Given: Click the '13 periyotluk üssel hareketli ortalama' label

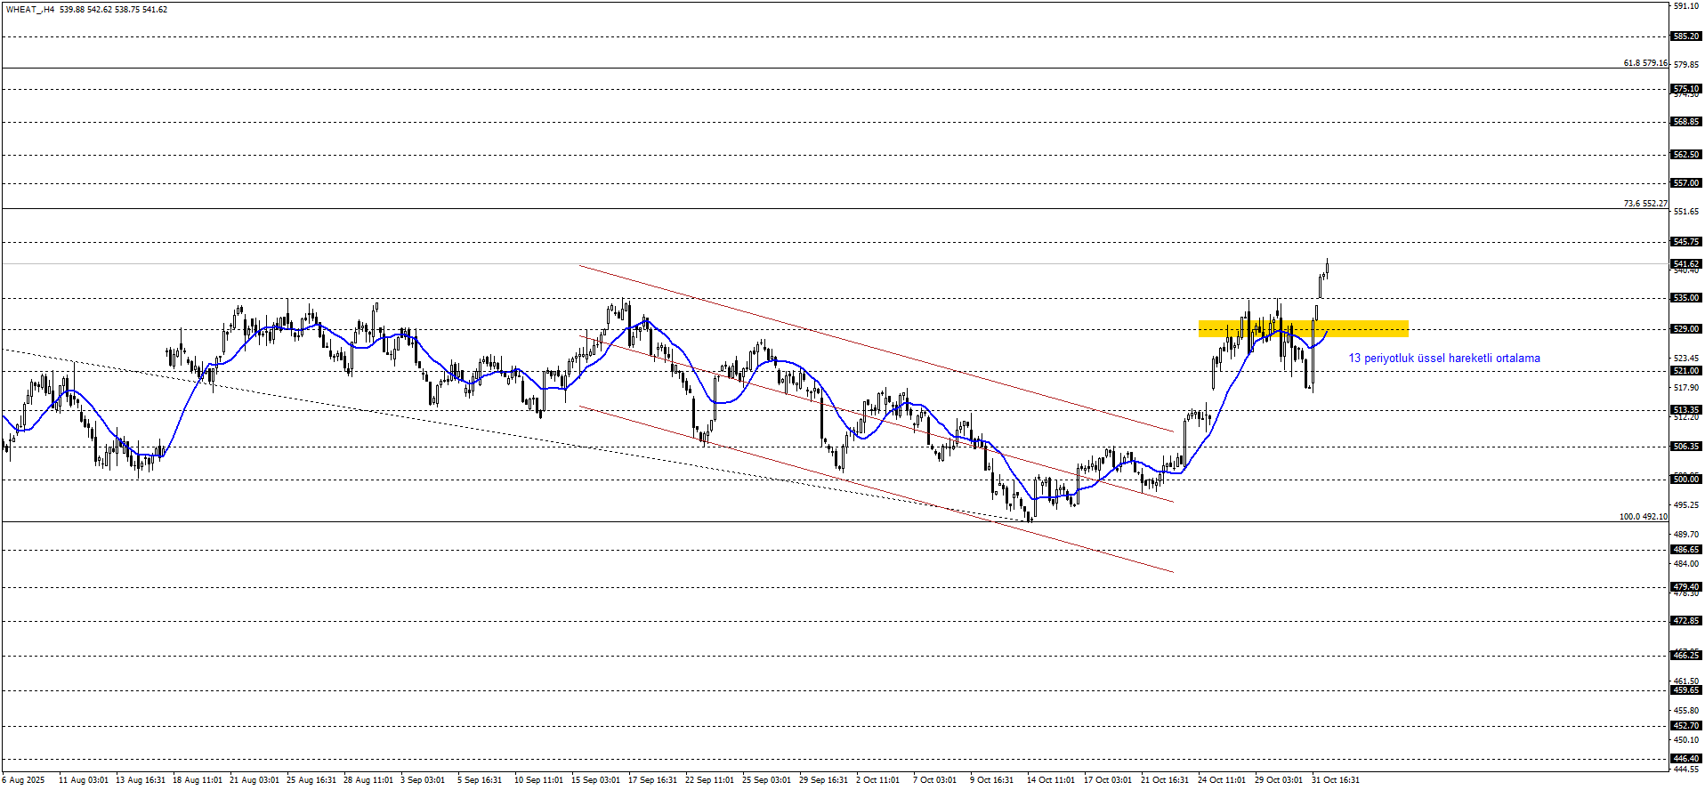Looking at the screenshot, I should pyautogui.click(x=1443, y=359).
